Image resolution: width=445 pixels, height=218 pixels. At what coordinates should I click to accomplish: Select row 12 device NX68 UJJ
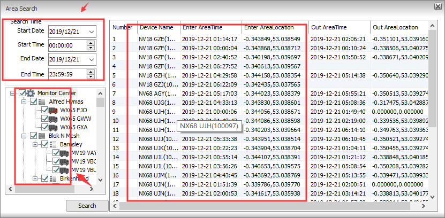pyautogui.click(x=159, y=139)
